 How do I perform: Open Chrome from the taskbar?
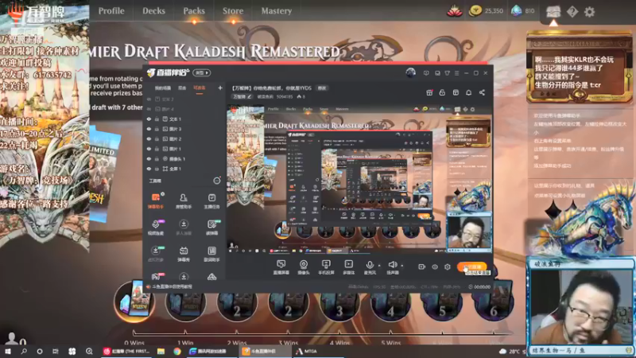(177, 351)
